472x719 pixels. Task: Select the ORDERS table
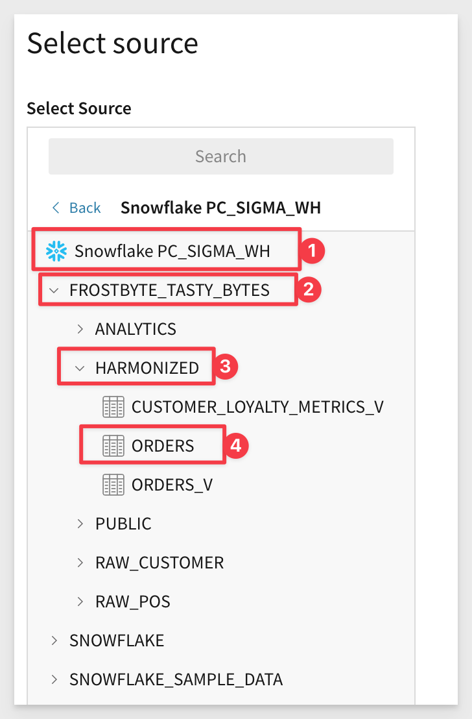point(162,446)
